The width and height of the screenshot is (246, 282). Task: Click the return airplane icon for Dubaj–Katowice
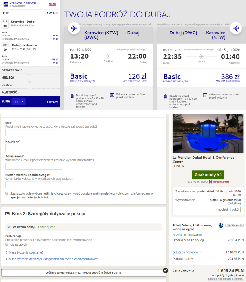tap(236, 28)
